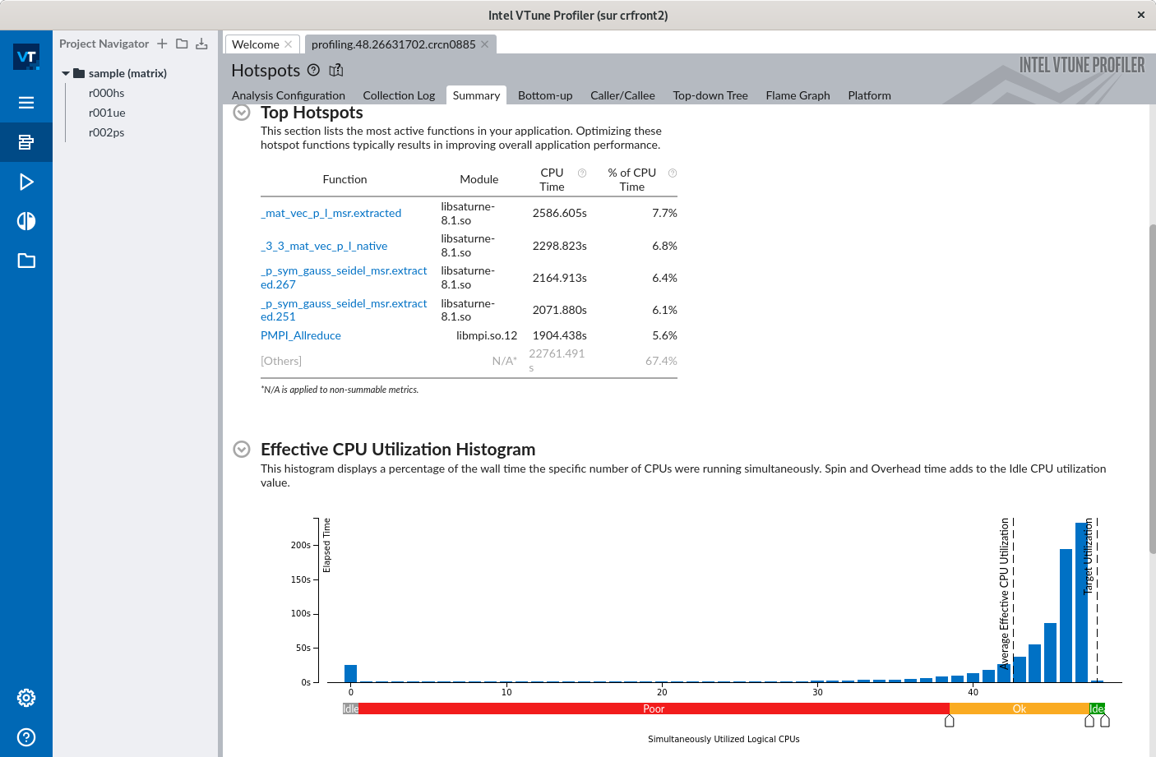Select result r002ps in project tree
The width and height of the screenshot is (1156, 757).
(106, 132)
